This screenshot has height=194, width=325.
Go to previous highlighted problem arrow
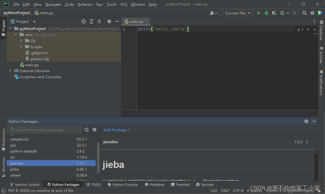(308, 29)
